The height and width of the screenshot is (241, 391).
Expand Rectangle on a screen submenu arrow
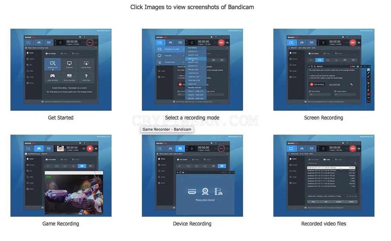pos(184,49)
